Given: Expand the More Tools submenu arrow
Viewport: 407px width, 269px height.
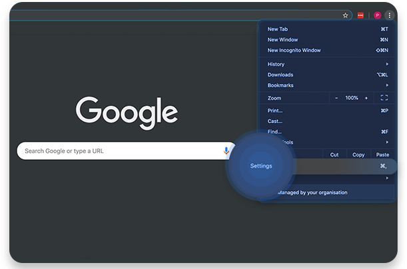Looking at the screenshot, I should point(387,142).
